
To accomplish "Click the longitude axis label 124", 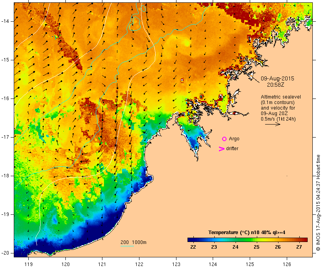I will pyautogui.click(x=213, y=264).
